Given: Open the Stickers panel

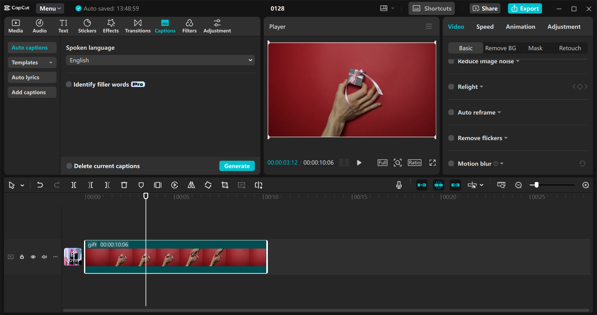Looking at the screenshot, I should pos(87,26).
